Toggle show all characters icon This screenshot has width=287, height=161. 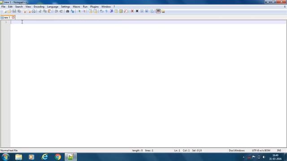[x=107, y=11]
